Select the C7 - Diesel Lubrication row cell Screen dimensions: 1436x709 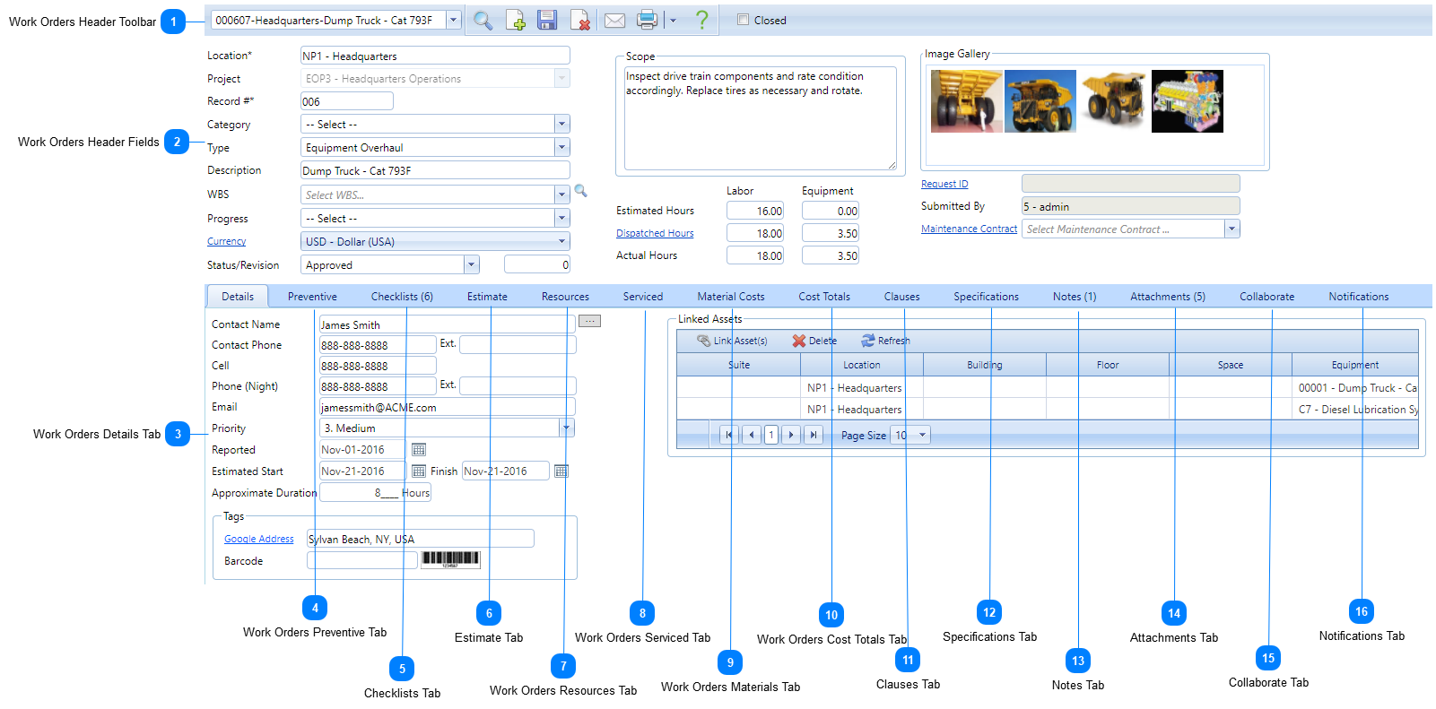(x=1355, y=410)
